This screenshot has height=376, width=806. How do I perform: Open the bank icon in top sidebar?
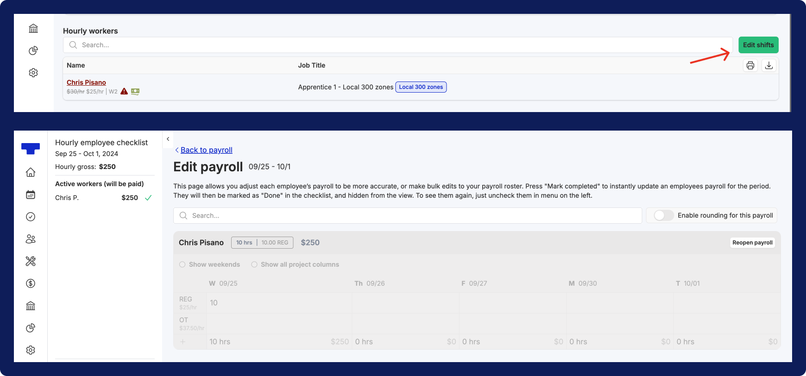pos(33,28)
